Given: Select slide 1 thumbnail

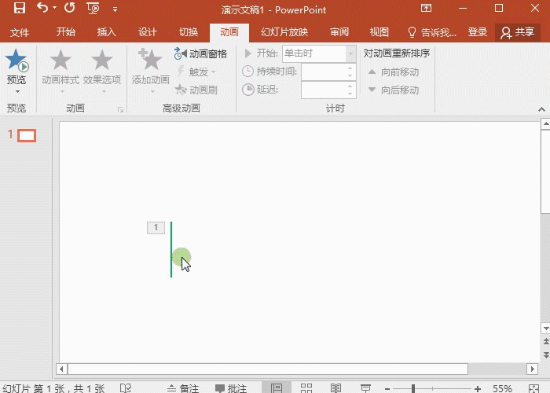Looking at the screenshot, I should pyautogui.click(x=27, y=136).
